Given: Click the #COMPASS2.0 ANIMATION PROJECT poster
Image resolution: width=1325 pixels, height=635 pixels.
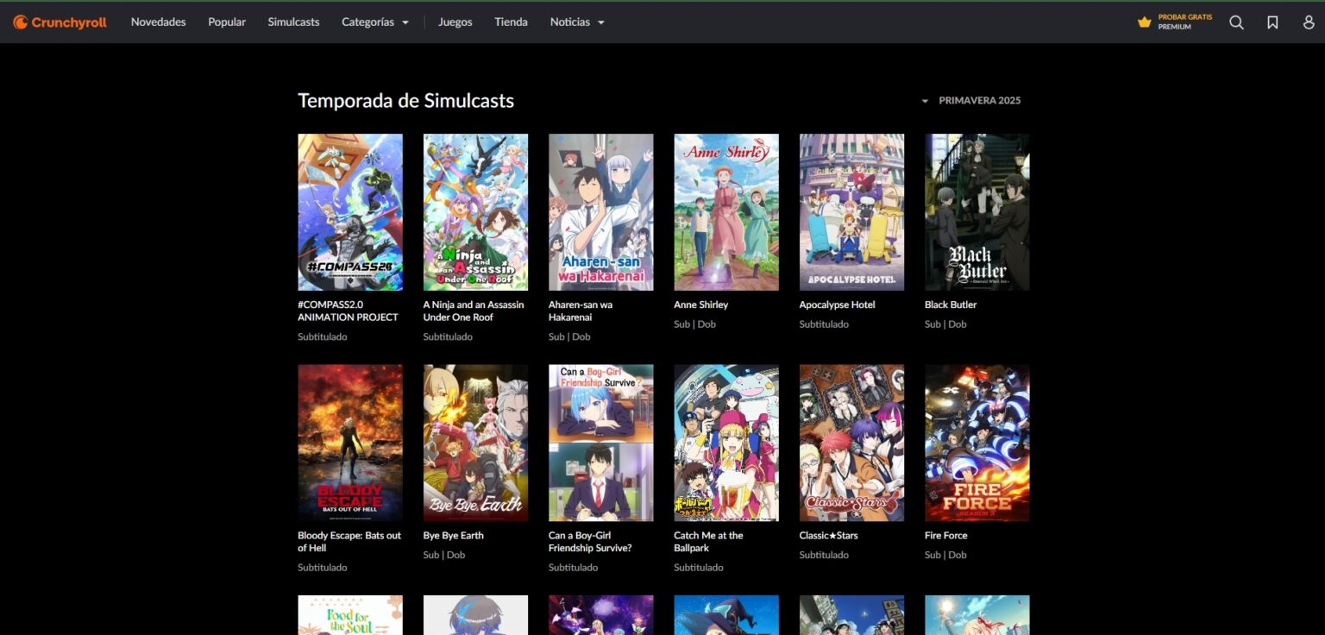Looking at the screenshot, I should point(349,211).
